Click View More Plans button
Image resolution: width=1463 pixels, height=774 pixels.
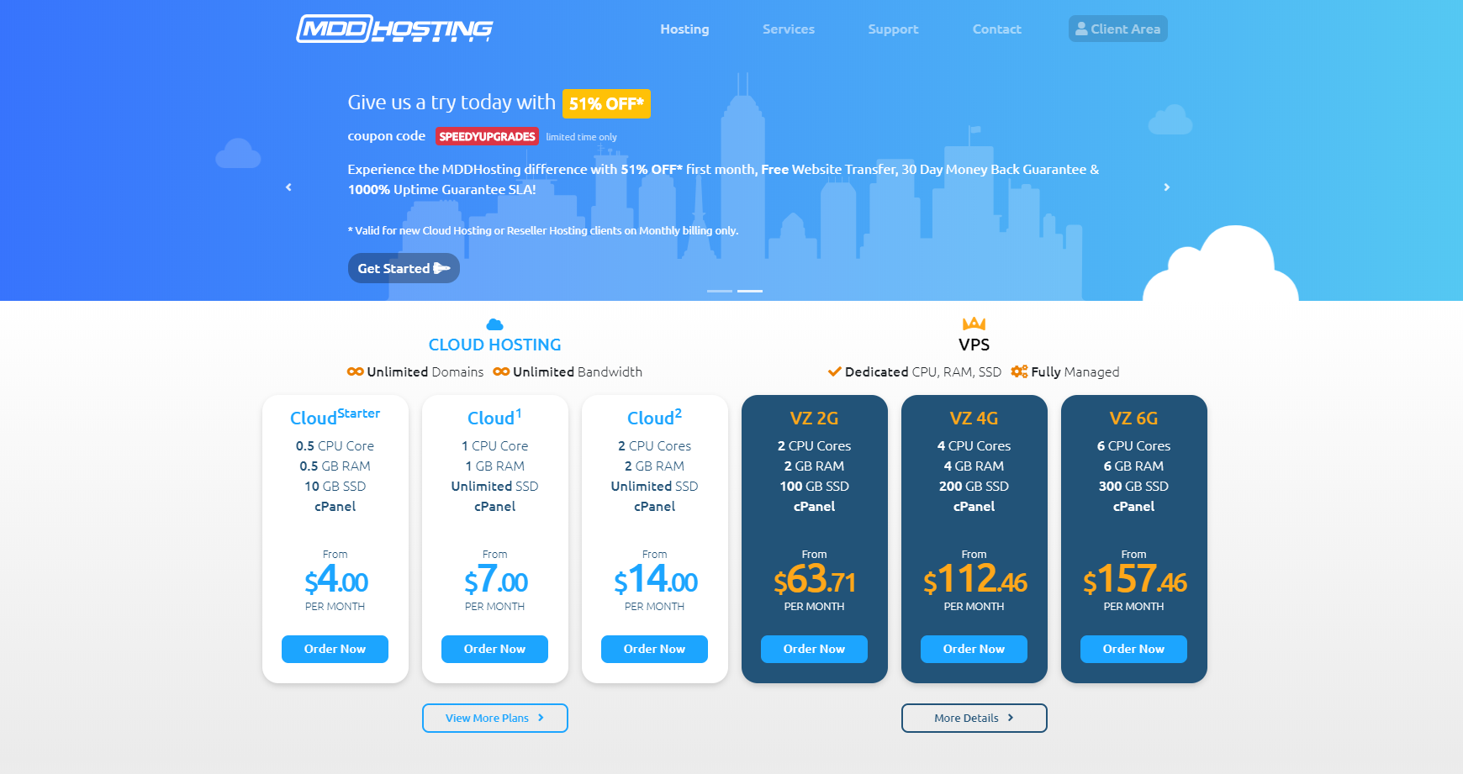(x=495, y=718)
